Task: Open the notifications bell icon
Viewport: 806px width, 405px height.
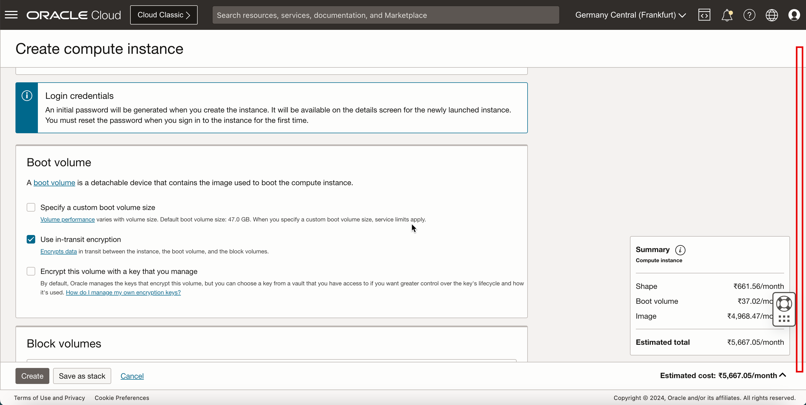Action: point(727,15)
